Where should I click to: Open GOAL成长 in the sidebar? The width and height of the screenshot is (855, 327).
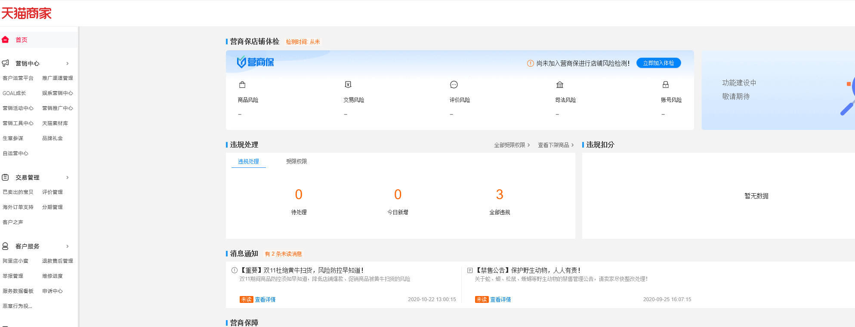pyautogui.click(x=14, y=93)
